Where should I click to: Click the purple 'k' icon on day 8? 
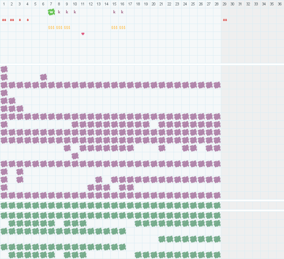pos(59,12)
